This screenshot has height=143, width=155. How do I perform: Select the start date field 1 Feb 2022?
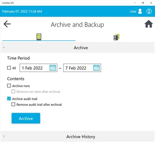(38, 68)
